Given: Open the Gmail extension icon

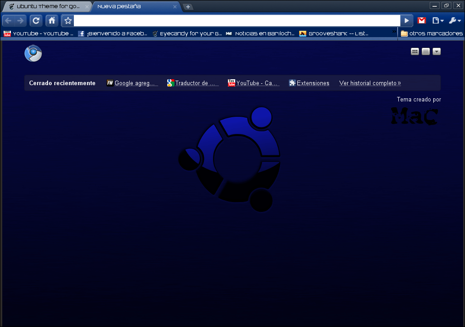Looking at the screenshot, I should tap(421, 20).
